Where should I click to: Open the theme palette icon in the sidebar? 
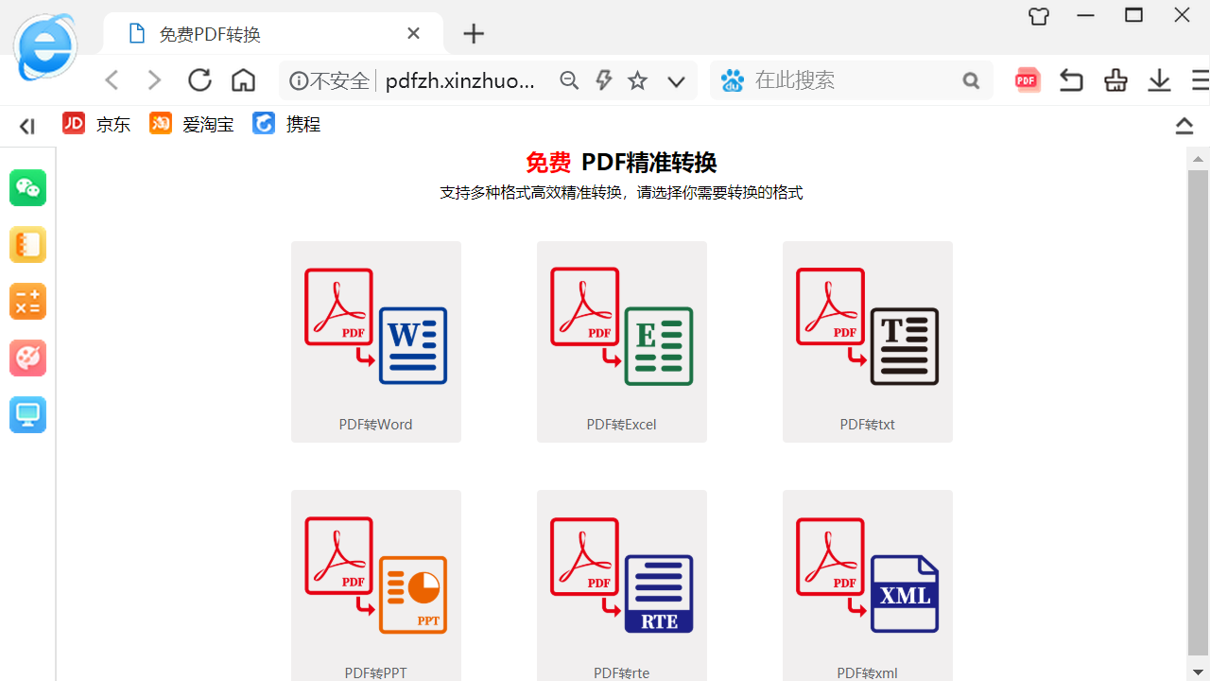(x=27, y=358)
